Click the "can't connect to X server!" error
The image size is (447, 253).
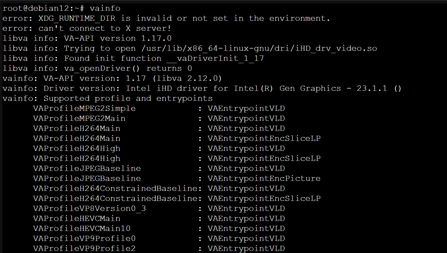[x=105, y=28]
